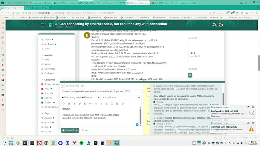Add a bulleted list in the composer
This screenshot has width=260, height=146.
[x=101, y=103]
